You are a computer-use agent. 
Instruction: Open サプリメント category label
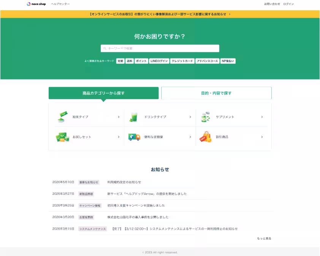click(x=225, y=117)
